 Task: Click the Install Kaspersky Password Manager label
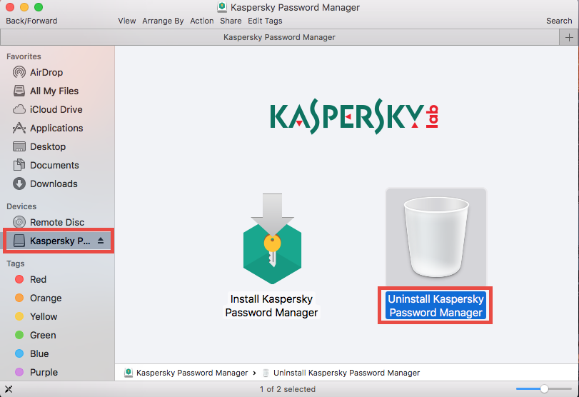tap(271, 306)
